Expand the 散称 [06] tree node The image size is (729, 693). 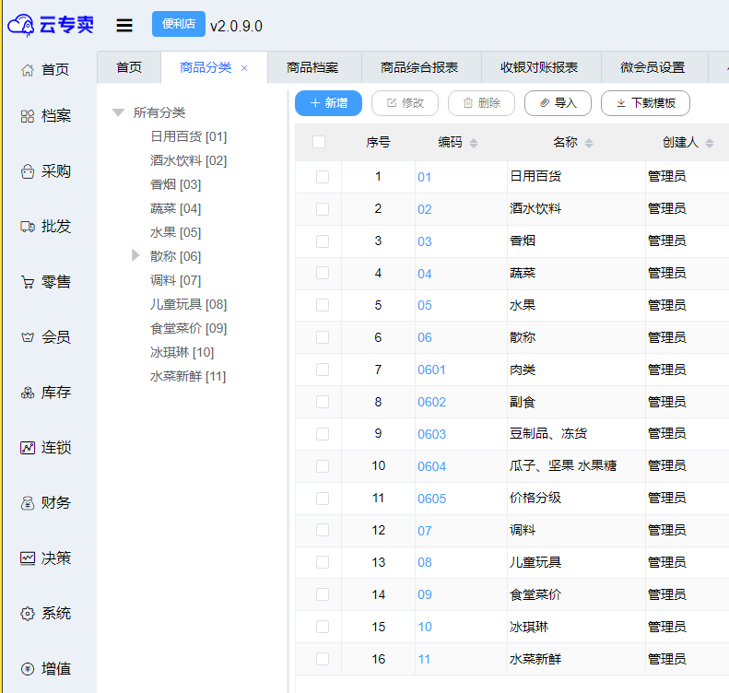coord(136,255)
